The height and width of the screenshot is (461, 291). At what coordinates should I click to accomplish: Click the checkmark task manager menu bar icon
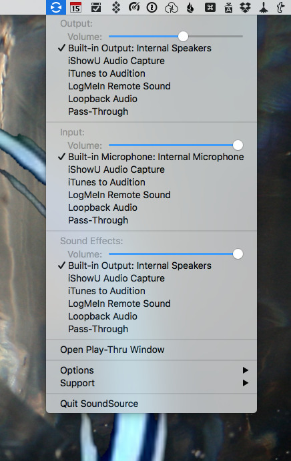point(96,7)
